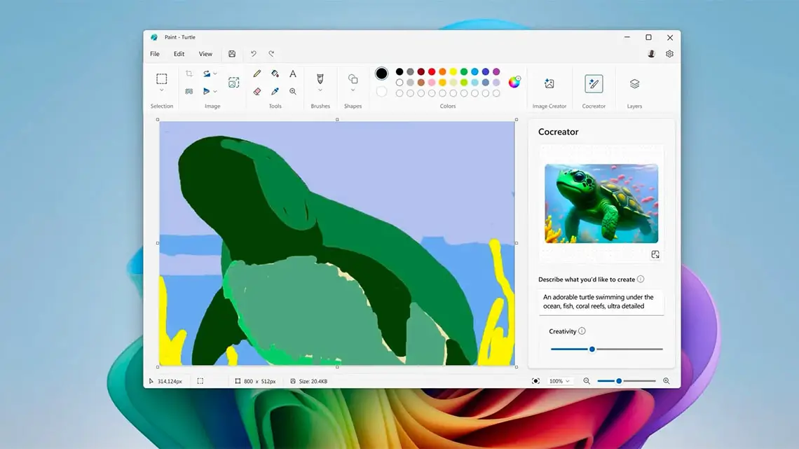This screenshot has height=449, width=799.
Task: Pick the yellow color swatch
Action: pos(453,71)
